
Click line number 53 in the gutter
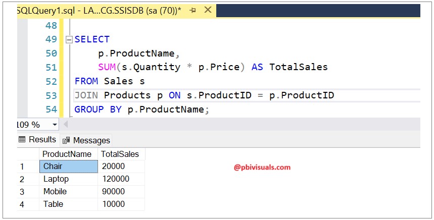(x=51, y=96)
